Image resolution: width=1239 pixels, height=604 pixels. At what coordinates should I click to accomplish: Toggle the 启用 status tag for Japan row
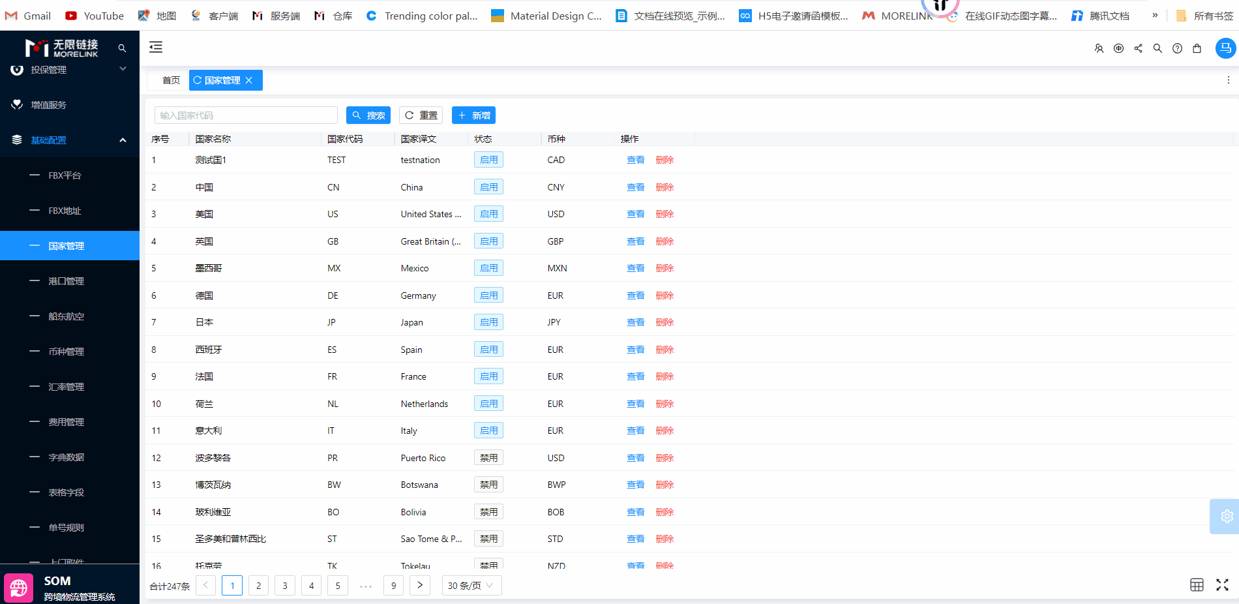[x=488, y=322]
